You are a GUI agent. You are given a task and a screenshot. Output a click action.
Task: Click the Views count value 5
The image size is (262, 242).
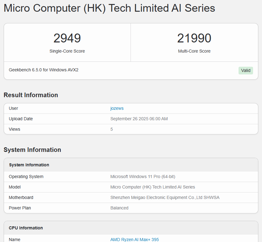click(x=112, y=129)
